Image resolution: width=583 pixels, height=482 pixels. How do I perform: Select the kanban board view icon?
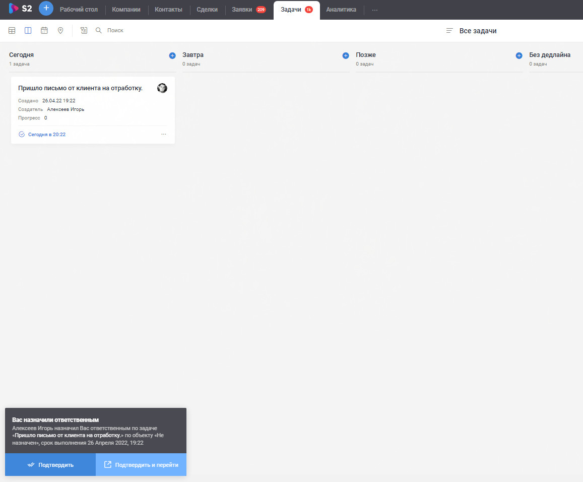point(28,30)
